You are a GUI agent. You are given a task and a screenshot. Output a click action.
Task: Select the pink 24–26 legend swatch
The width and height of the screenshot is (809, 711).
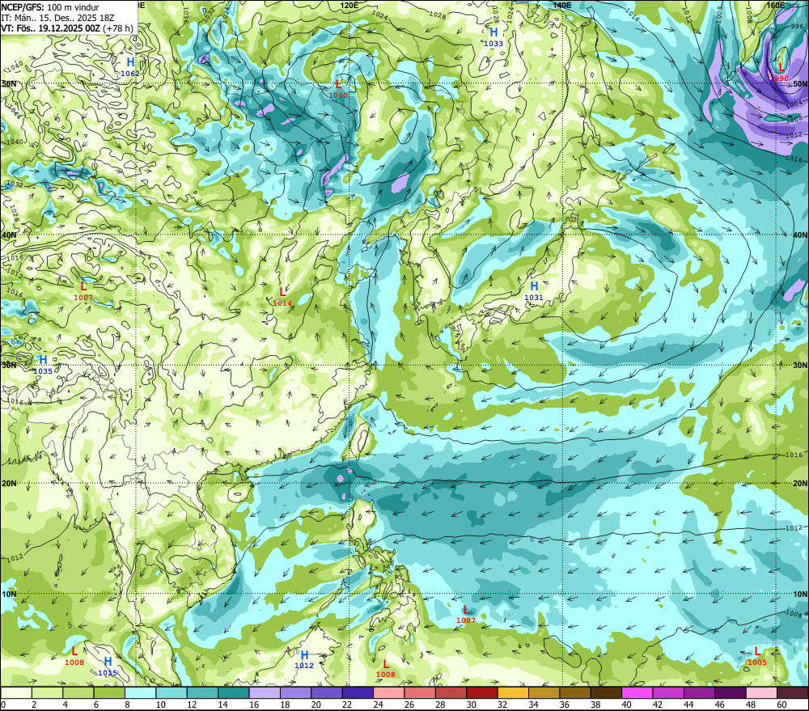click(x=388, y=693)
